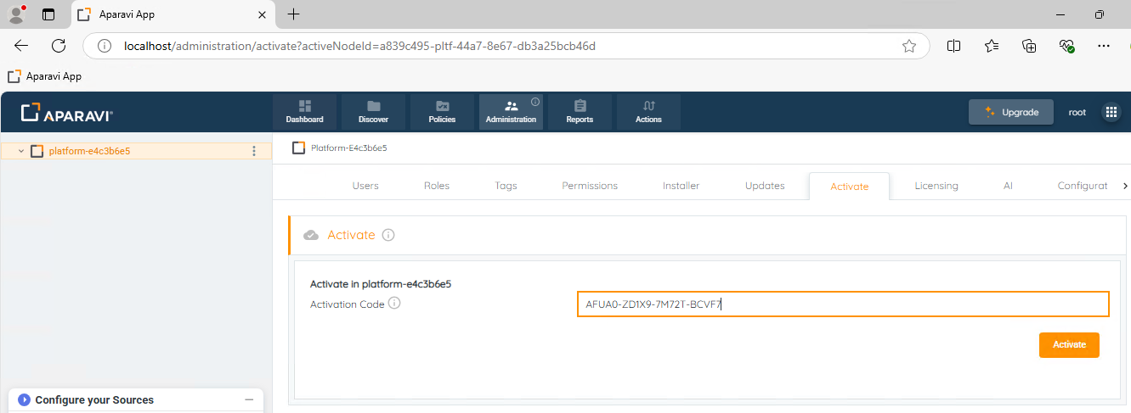
Task: Add page to favorites star icon
Action: 909,46
